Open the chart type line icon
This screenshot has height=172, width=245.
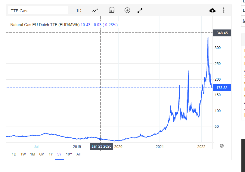click(x=95, y=11)
